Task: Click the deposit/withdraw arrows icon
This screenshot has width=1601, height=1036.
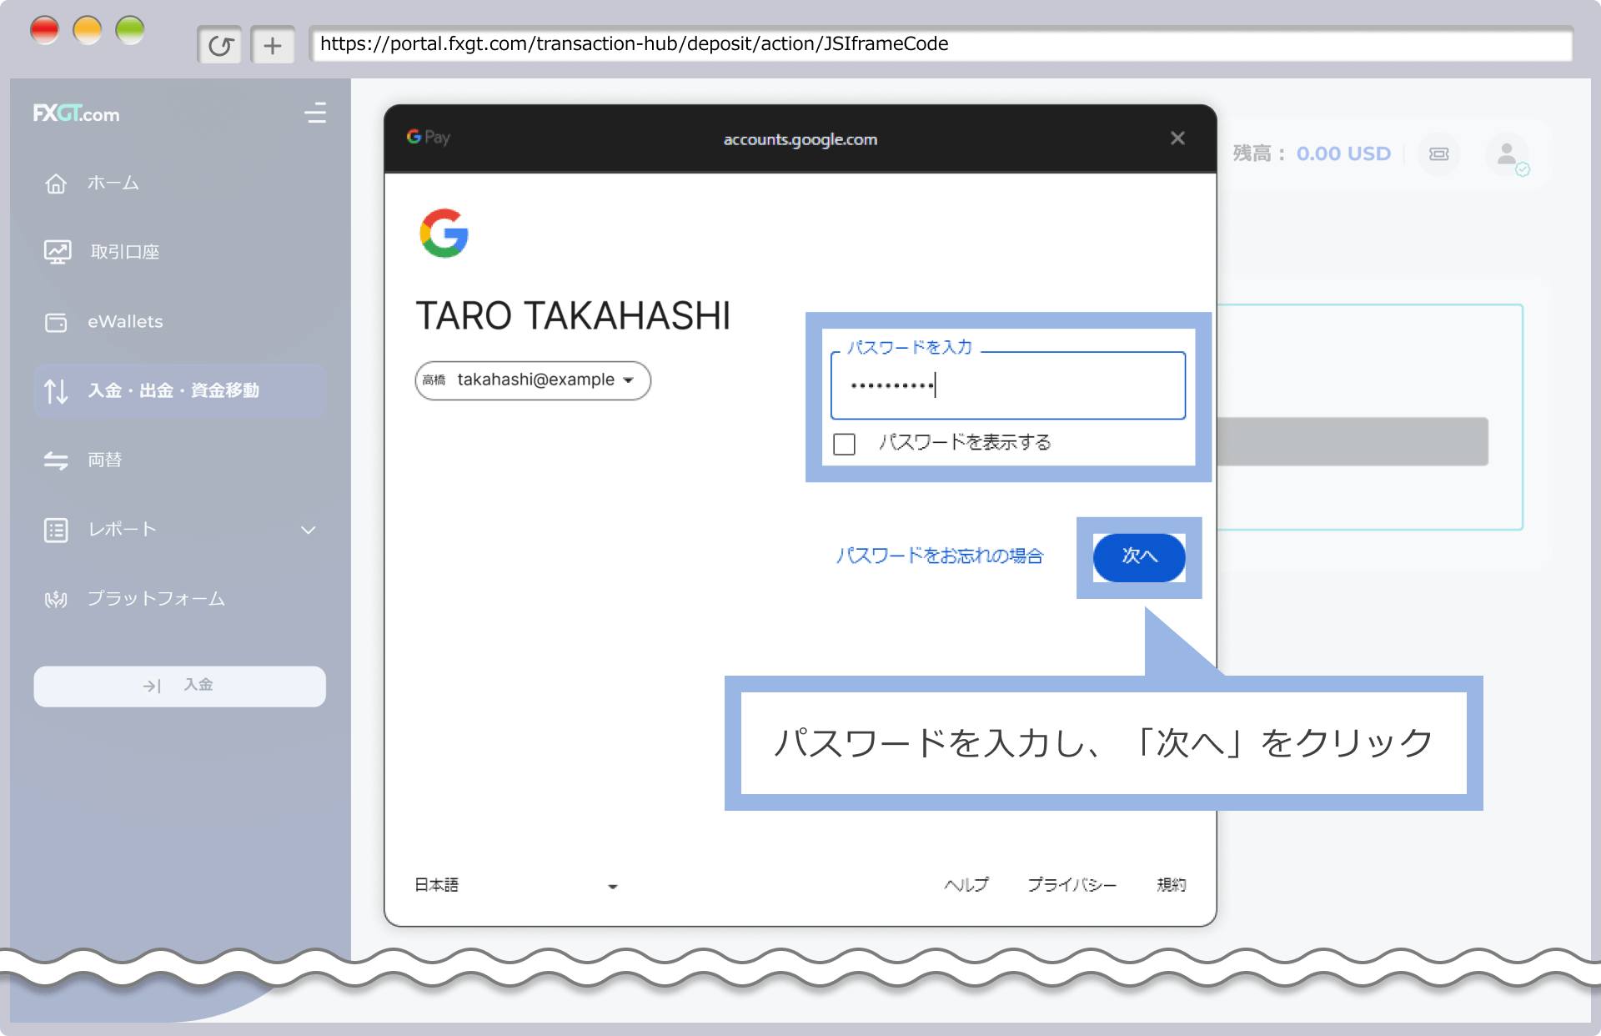Action: pyautogui.click(x=56, y=390)
